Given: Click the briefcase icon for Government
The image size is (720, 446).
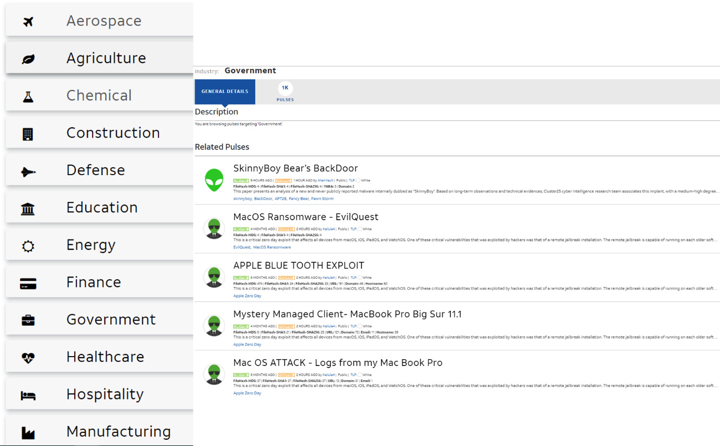Looking at the screenshot, I should 28,321.
